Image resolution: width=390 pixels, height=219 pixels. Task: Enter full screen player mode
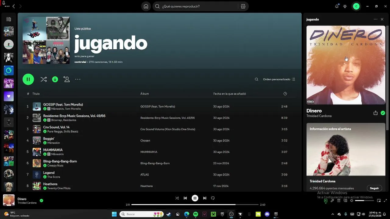pos(386,201)
